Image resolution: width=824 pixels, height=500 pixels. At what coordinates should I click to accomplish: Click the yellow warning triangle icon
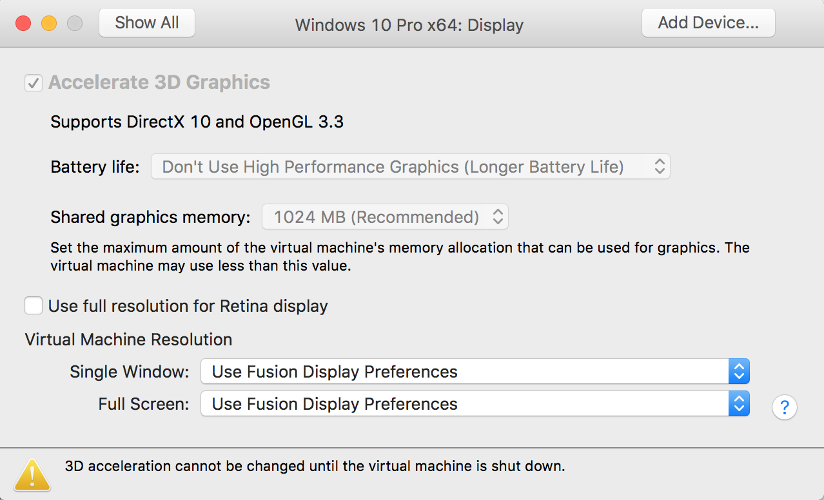tap(32, 476)
